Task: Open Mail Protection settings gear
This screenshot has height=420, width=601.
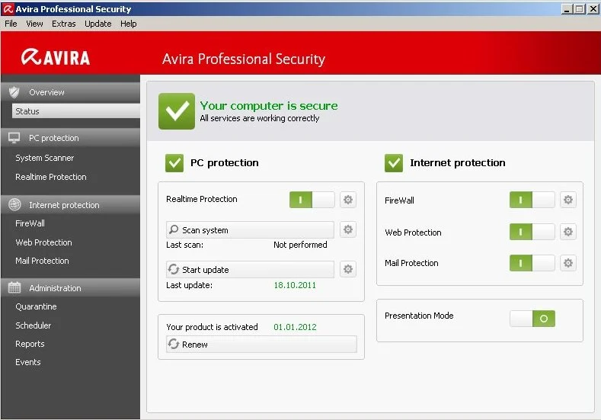Action: [x=567, y=263]
